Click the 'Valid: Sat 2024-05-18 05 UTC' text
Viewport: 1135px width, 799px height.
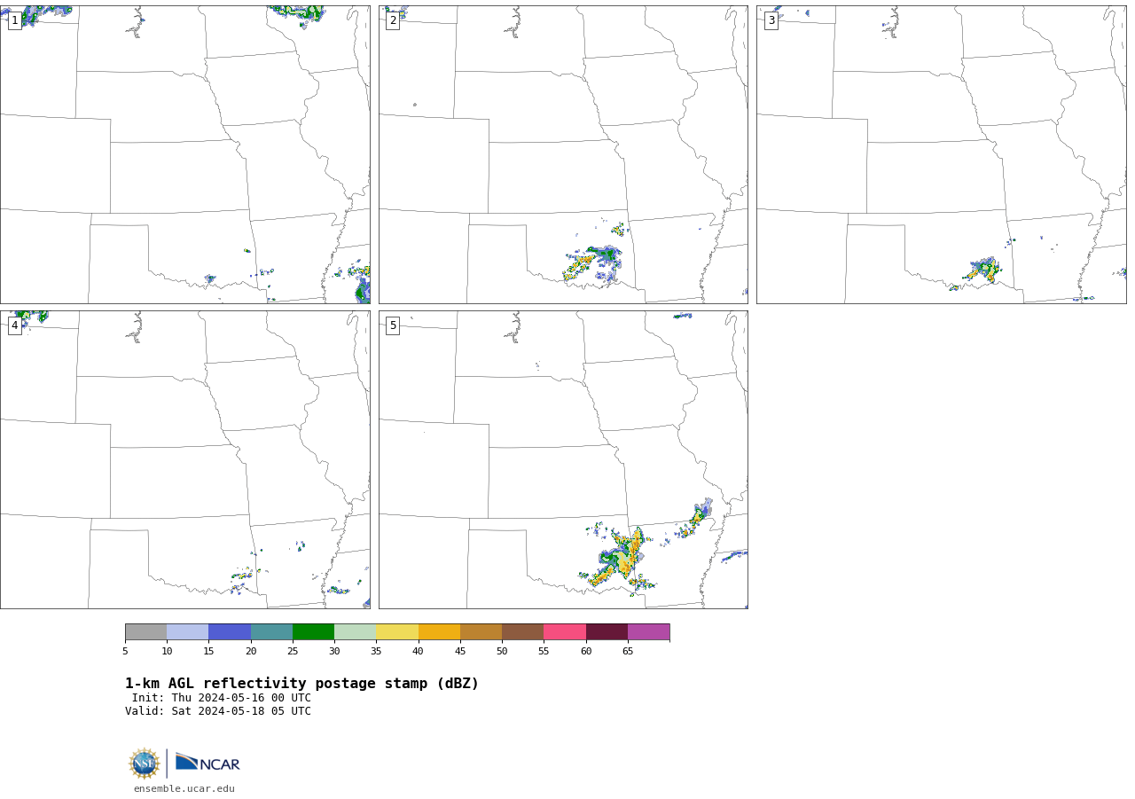218,711
